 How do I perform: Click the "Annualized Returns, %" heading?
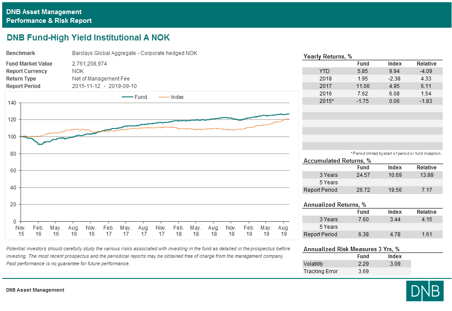point(334,205)
